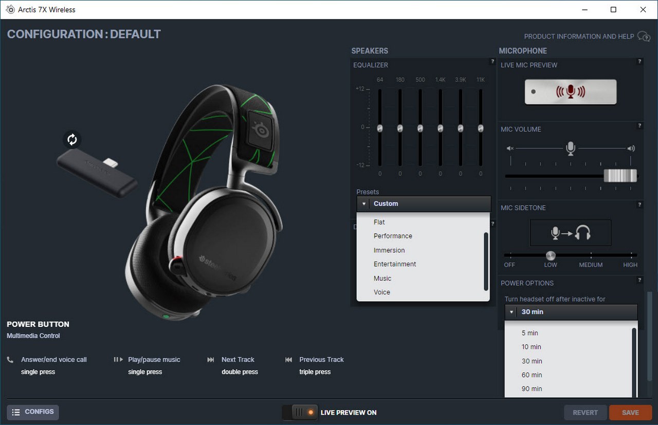Click the Mic Sidetone help question mark
Viewport: 658px width, 425px height.
coord(640,205)
